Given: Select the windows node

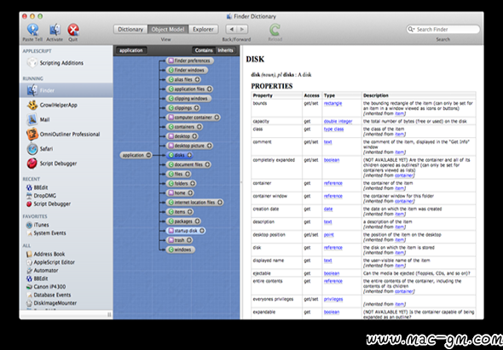Looking at the screenshot, I should [x=180, y=250].
